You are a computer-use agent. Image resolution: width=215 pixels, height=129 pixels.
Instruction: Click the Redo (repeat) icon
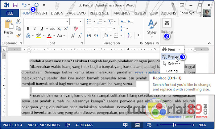pyautogui.click(x=37, y=5)
